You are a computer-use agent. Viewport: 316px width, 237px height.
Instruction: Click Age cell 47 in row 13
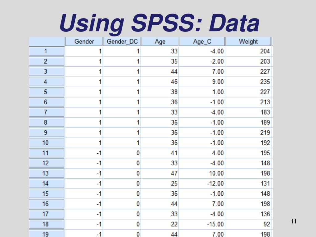pyautogui.click(x=160, y=173)
